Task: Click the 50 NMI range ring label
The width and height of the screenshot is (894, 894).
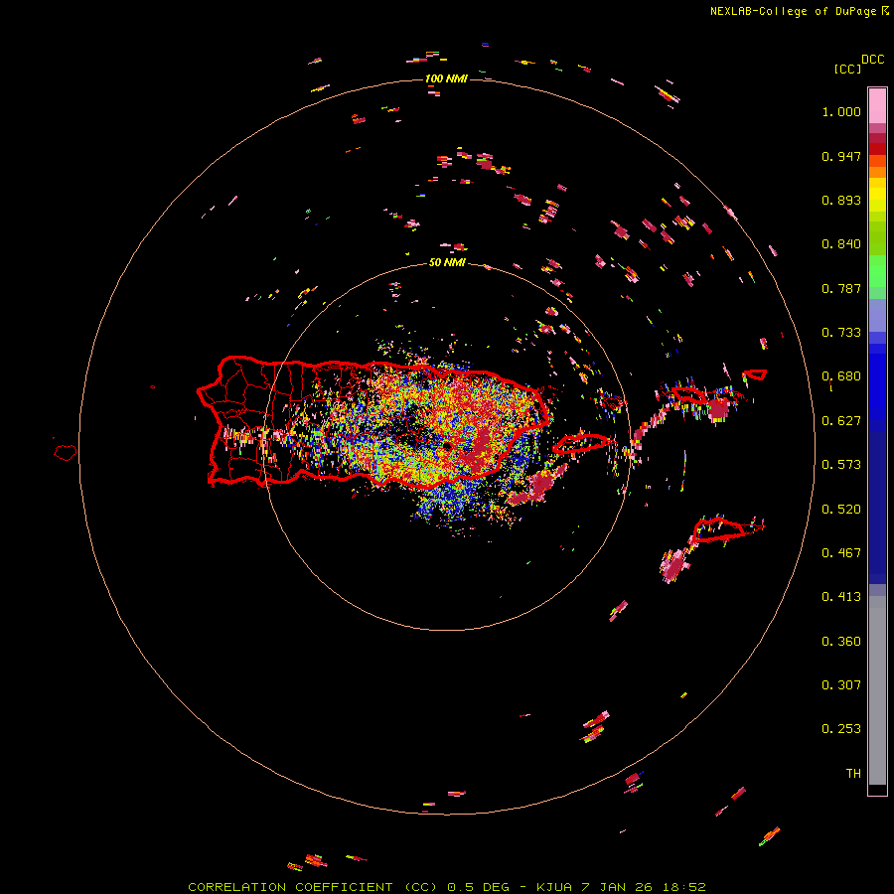Action: point(447,263)
